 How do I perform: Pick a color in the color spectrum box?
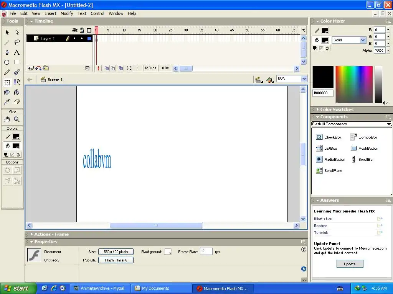pyautogui.click(x=354, y=85)
